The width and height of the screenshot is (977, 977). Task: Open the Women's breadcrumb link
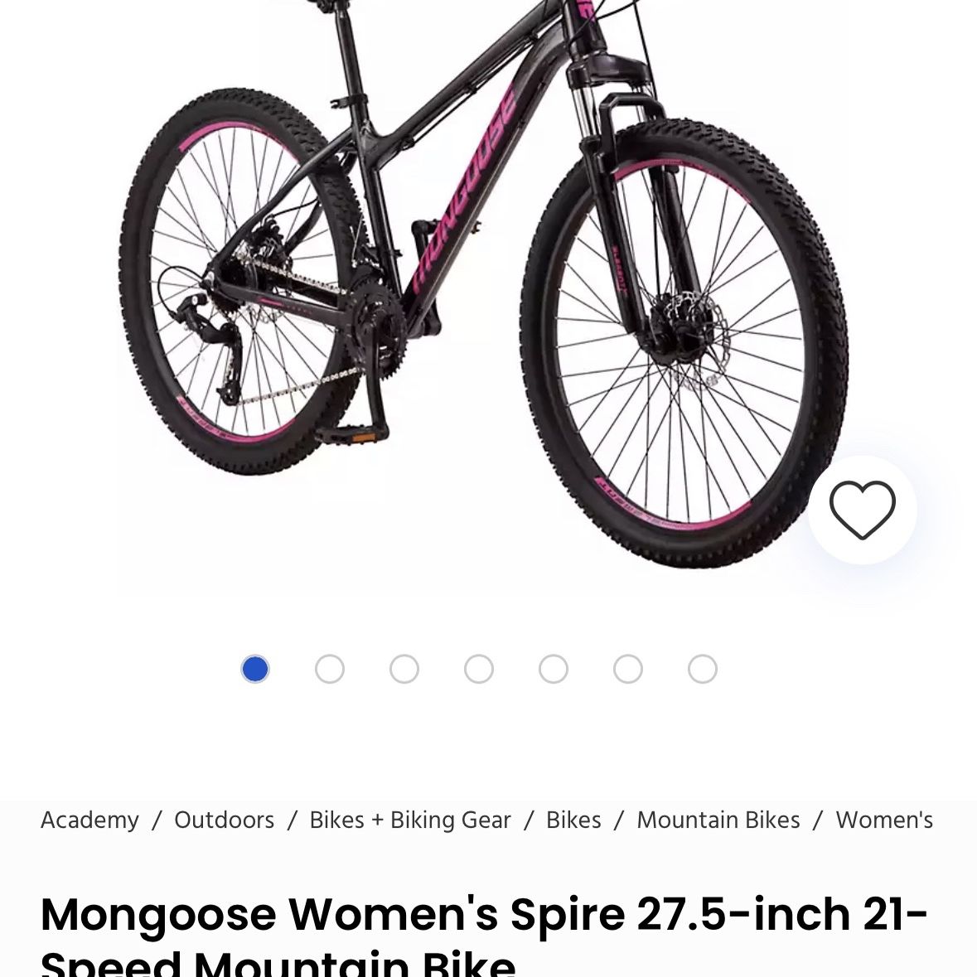click(x=884, y=820)
